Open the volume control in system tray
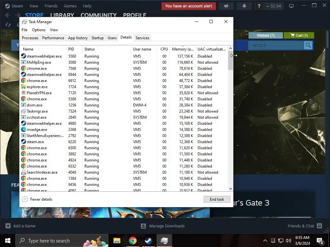The height and width of the screenshot is (247, 330). pos(288,241)
